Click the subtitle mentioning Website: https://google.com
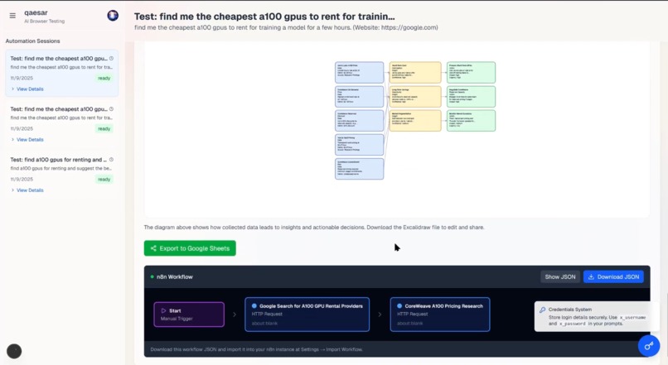 286,27
